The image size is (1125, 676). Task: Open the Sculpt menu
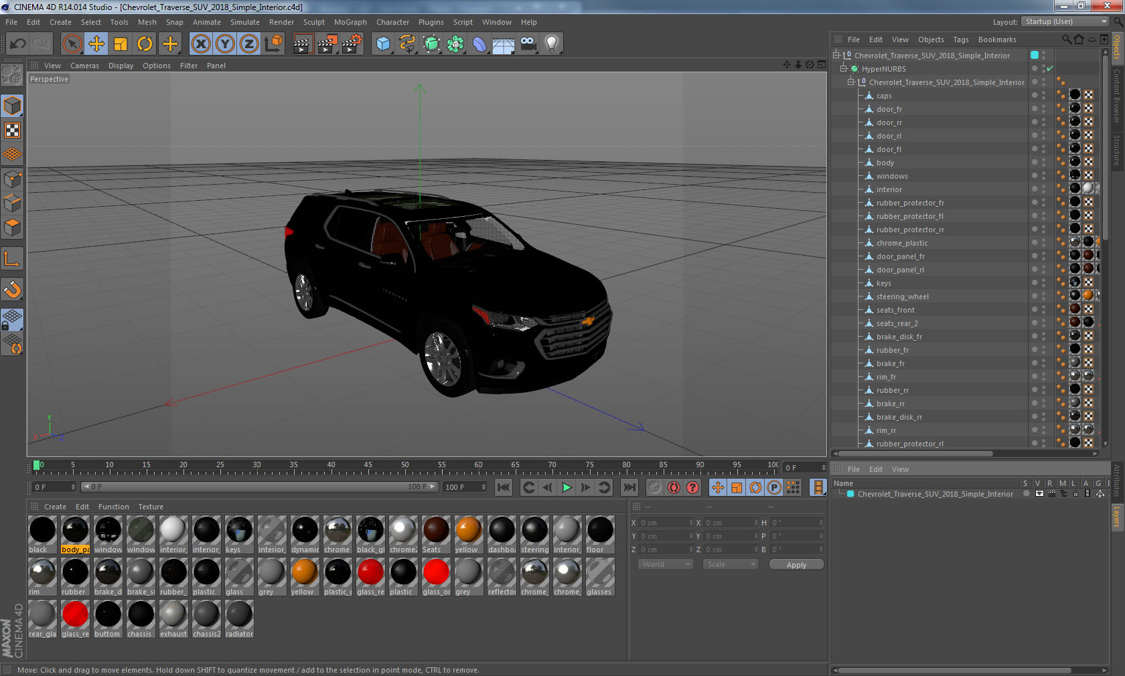click(313, 22)
